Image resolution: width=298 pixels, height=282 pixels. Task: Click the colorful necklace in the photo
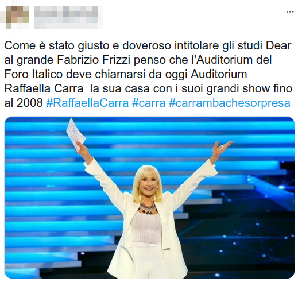pos(147,208)
